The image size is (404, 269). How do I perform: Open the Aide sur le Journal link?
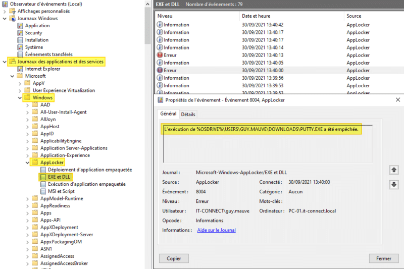216,230
